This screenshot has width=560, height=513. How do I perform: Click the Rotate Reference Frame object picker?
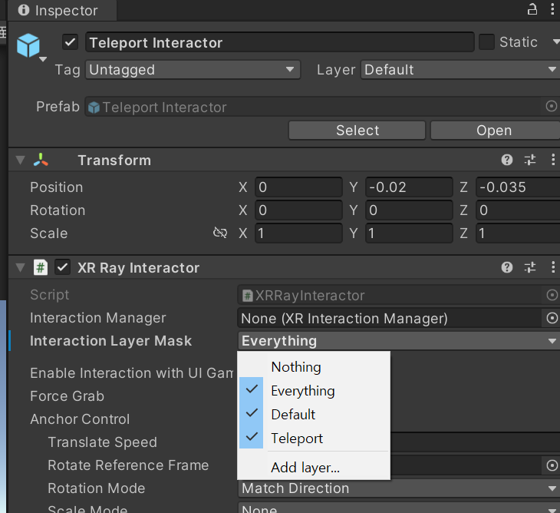click(552, 465)
